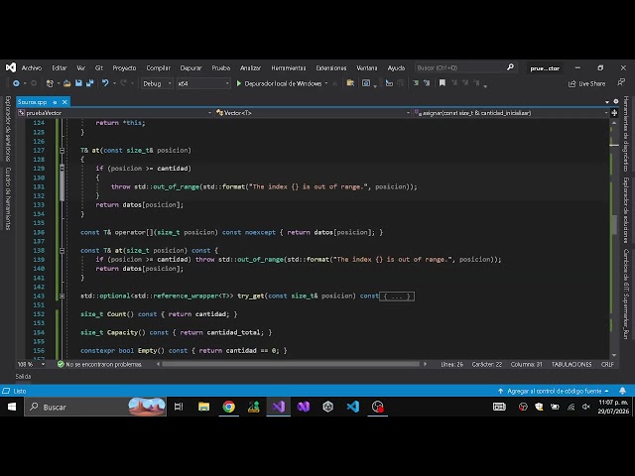Viewport: 635px width, 476px height.
Task: Click the TABULACIONES status indicator
Action: click(571, 364)
